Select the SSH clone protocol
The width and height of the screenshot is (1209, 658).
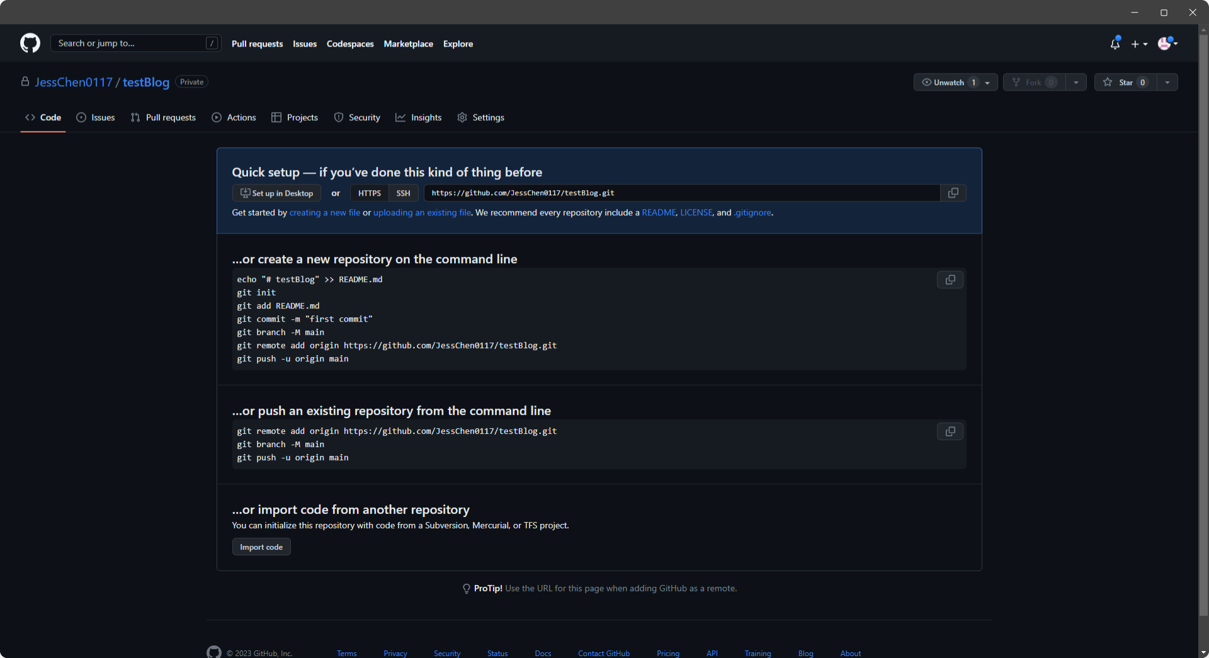(x=404, y=193)
